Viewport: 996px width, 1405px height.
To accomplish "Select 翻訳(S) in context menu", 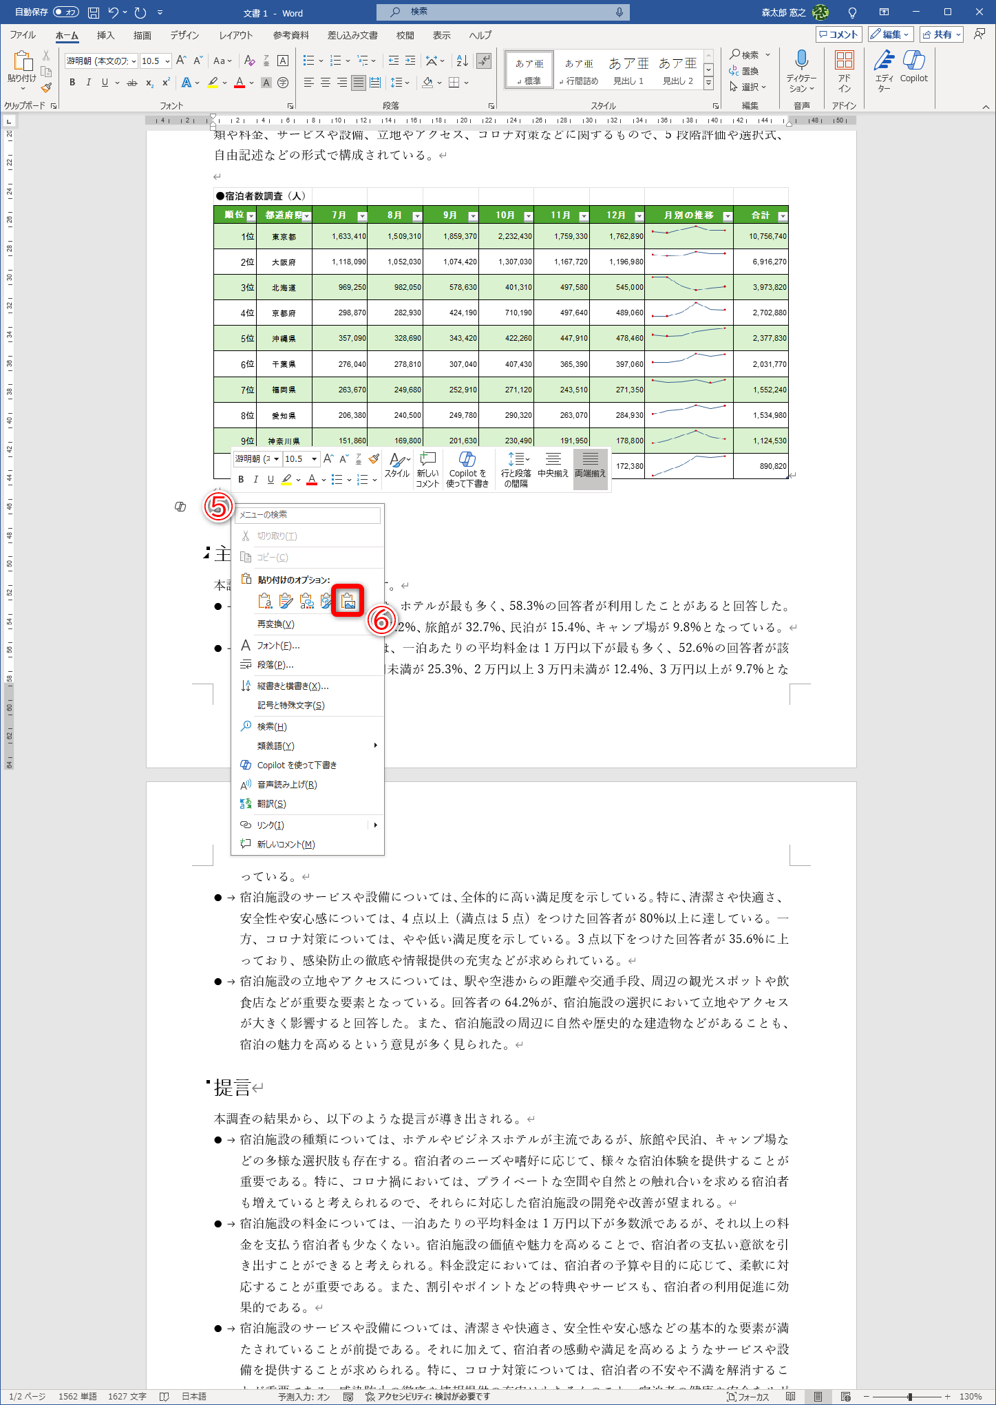I will tap(307, 804).
